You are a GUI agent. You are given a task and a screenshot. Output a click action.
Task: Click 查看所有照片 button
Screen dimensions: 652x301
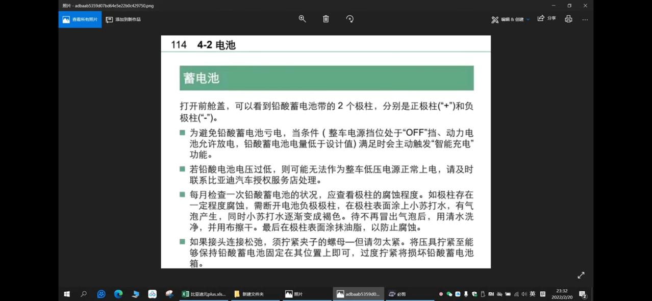pos(80,19)
